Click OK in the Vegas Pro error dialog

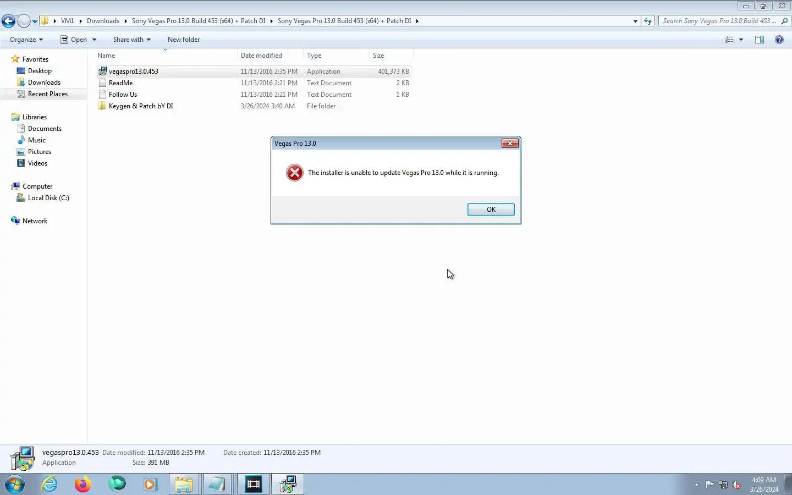[491, 210]
